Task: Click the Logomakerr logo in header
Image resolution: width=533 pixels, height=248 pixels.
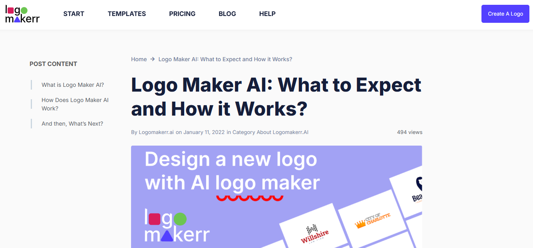Action: [x=22, y=14]
